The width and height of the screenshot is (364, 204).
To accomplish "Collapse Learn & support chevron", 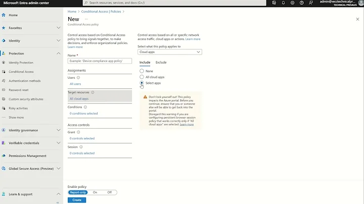I will pyautogui.click(x=59, y=194).
